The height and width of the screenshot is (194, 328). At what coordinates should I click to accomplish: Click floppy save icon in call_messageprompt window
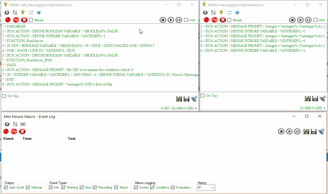pos(186,99)
